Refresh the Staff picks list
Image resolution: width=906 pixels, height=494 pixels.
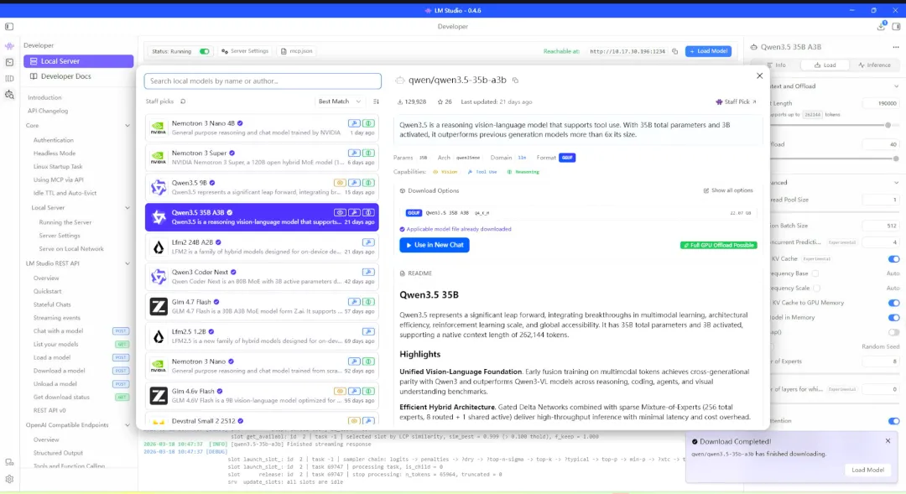click(183, 101)
